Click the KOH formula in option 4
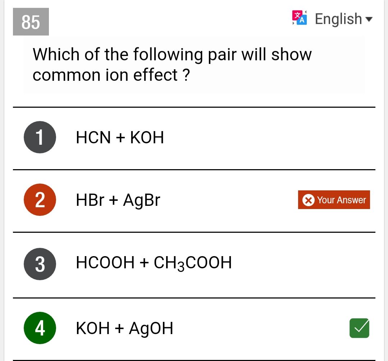388x361 pixels. coord(93,328)
